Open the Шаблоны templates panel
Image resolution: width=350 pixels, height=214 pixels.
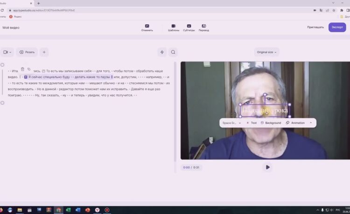[174, 26]
